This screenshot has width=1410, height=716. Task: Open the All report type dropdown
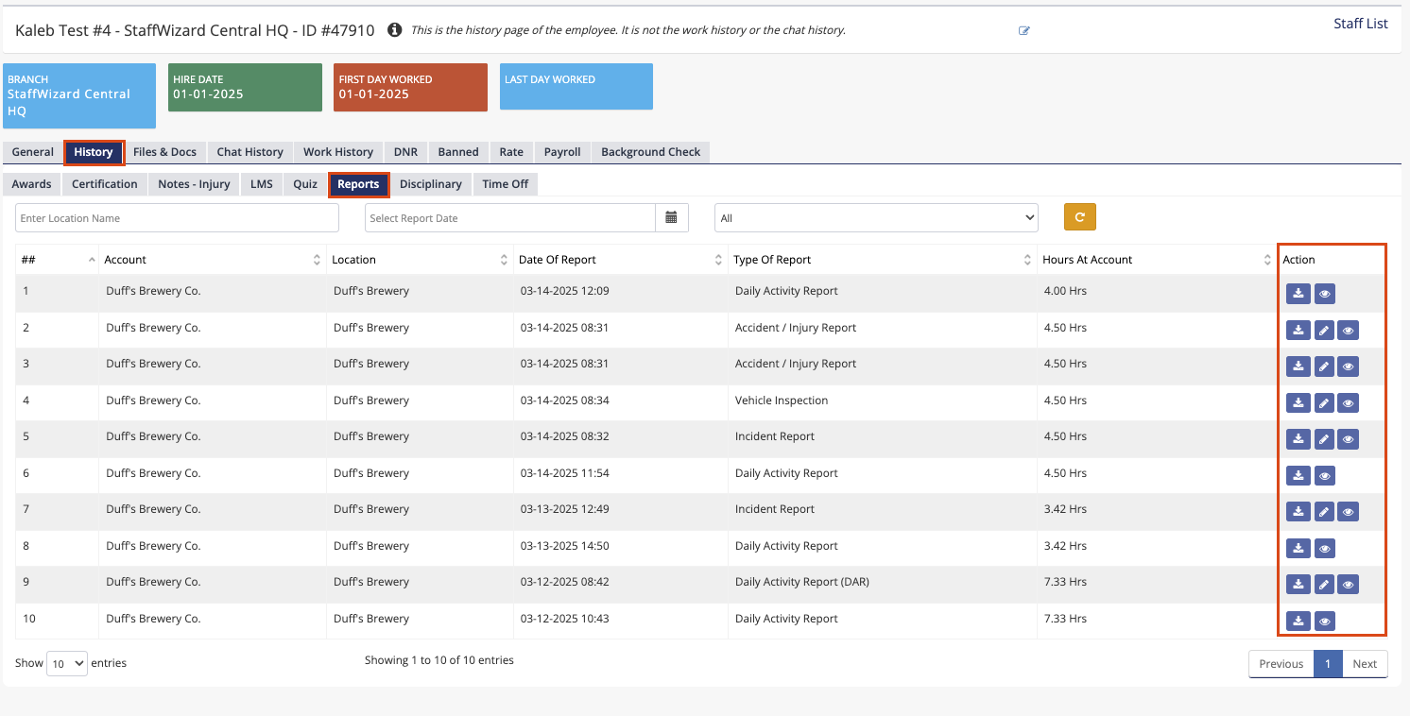point(875,218)
